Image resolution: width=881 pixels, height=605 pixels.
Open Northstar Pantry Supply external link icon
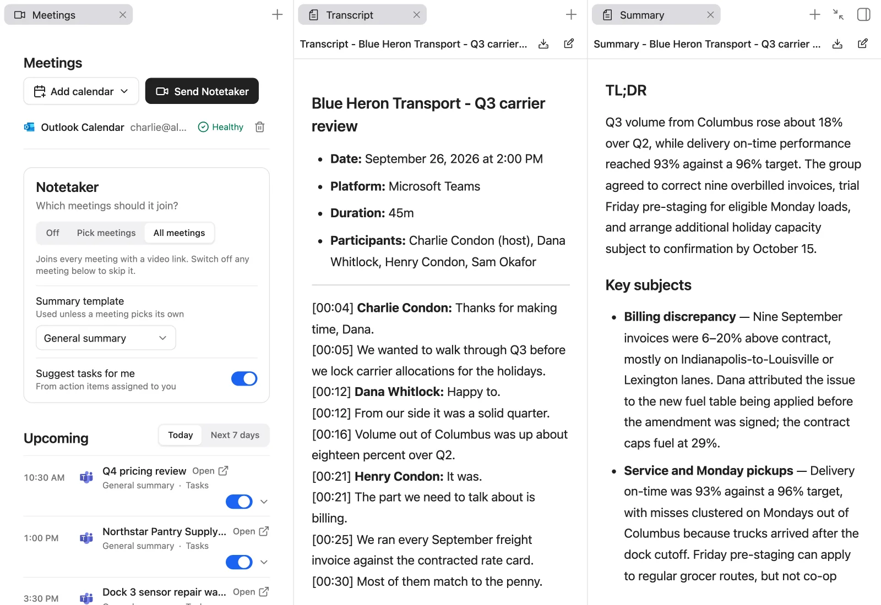tap(264, 531)
